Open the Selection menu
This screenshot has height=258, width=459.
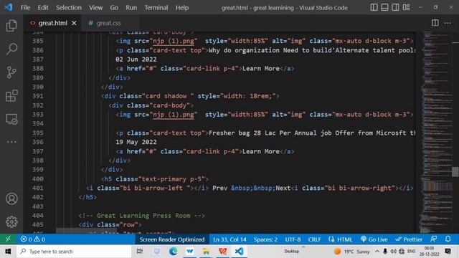point(69,8)
